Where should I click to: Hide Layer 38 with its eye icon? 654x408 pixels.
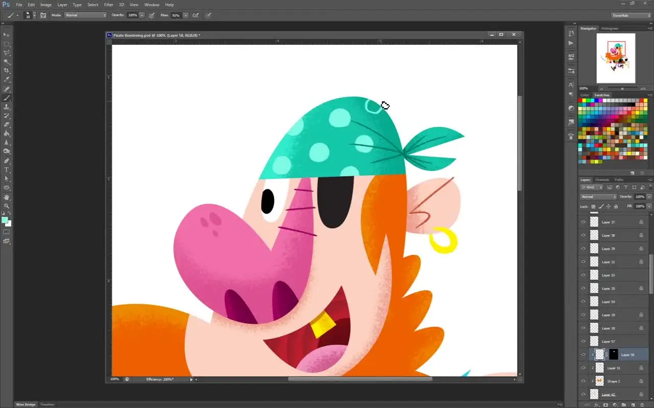583,235
